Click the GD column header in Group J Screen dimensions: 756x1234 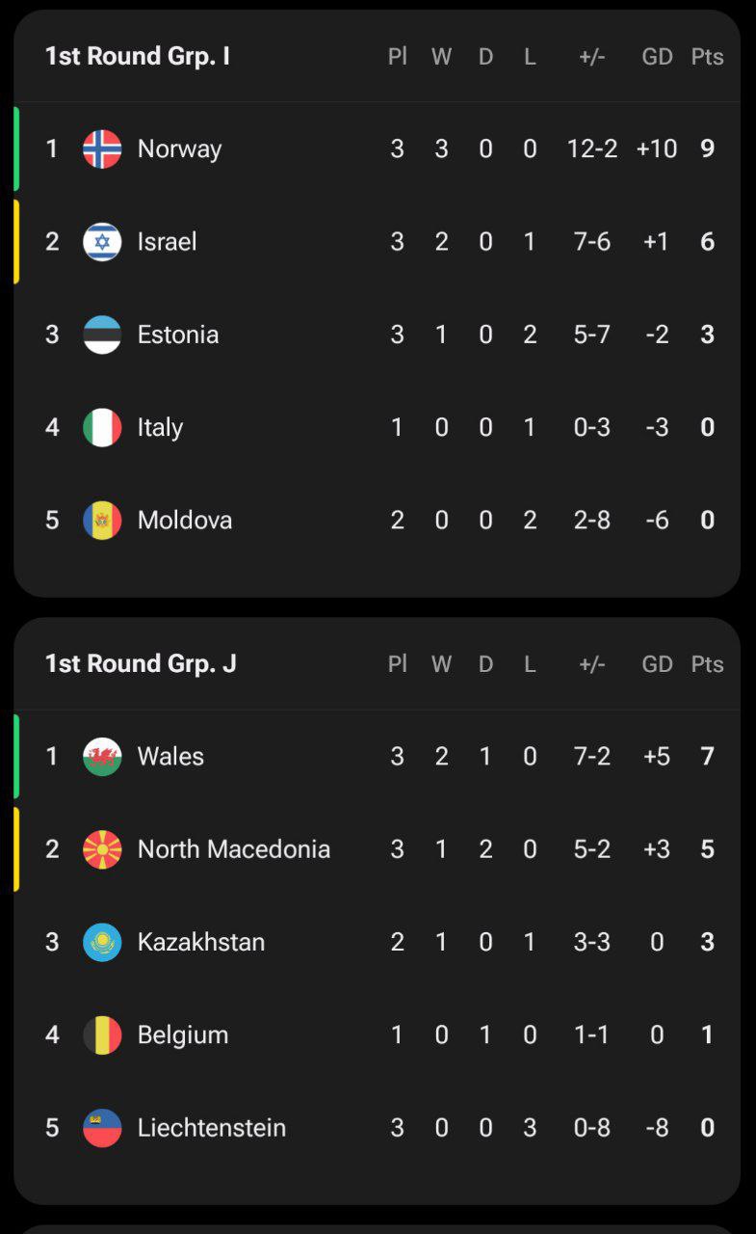tap(657, 664)
